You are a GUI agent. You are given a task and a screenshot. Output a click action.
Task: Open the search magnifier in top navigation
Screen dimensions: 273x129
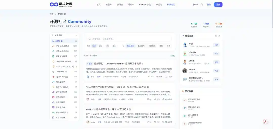point(202,5)
